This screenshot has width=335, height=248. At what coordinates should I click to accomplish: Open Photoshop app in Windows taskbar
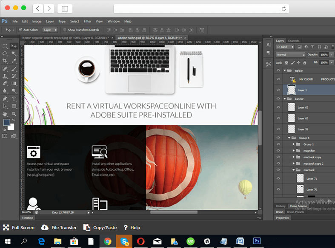[x=257, y=241]
